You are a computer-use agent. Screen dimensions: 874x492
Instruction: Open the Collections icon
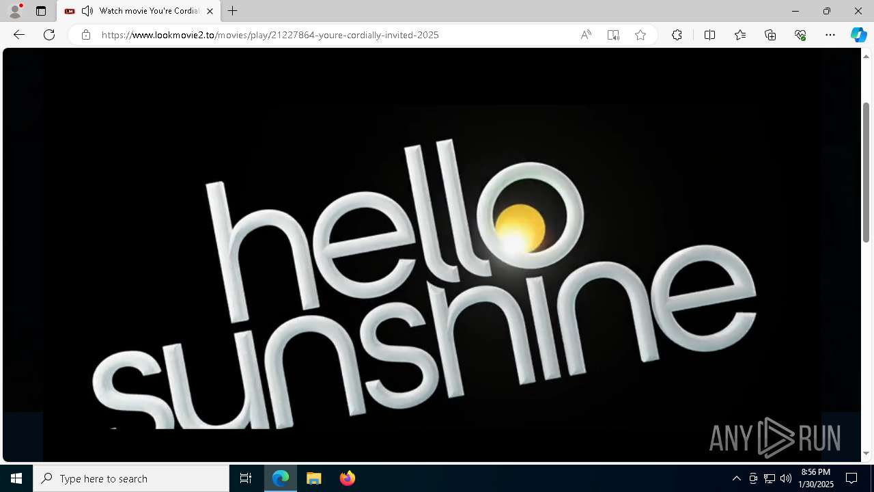770,35
